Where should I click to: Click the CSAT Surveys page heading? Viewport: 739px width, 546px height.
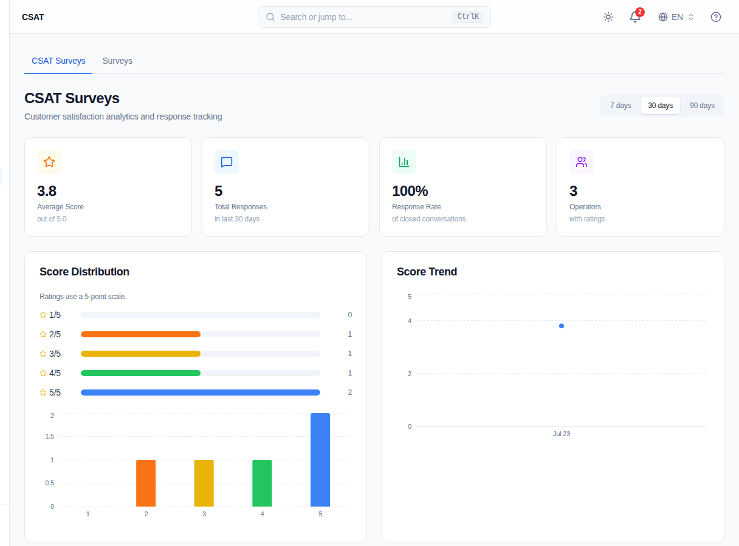pos(72,98)
